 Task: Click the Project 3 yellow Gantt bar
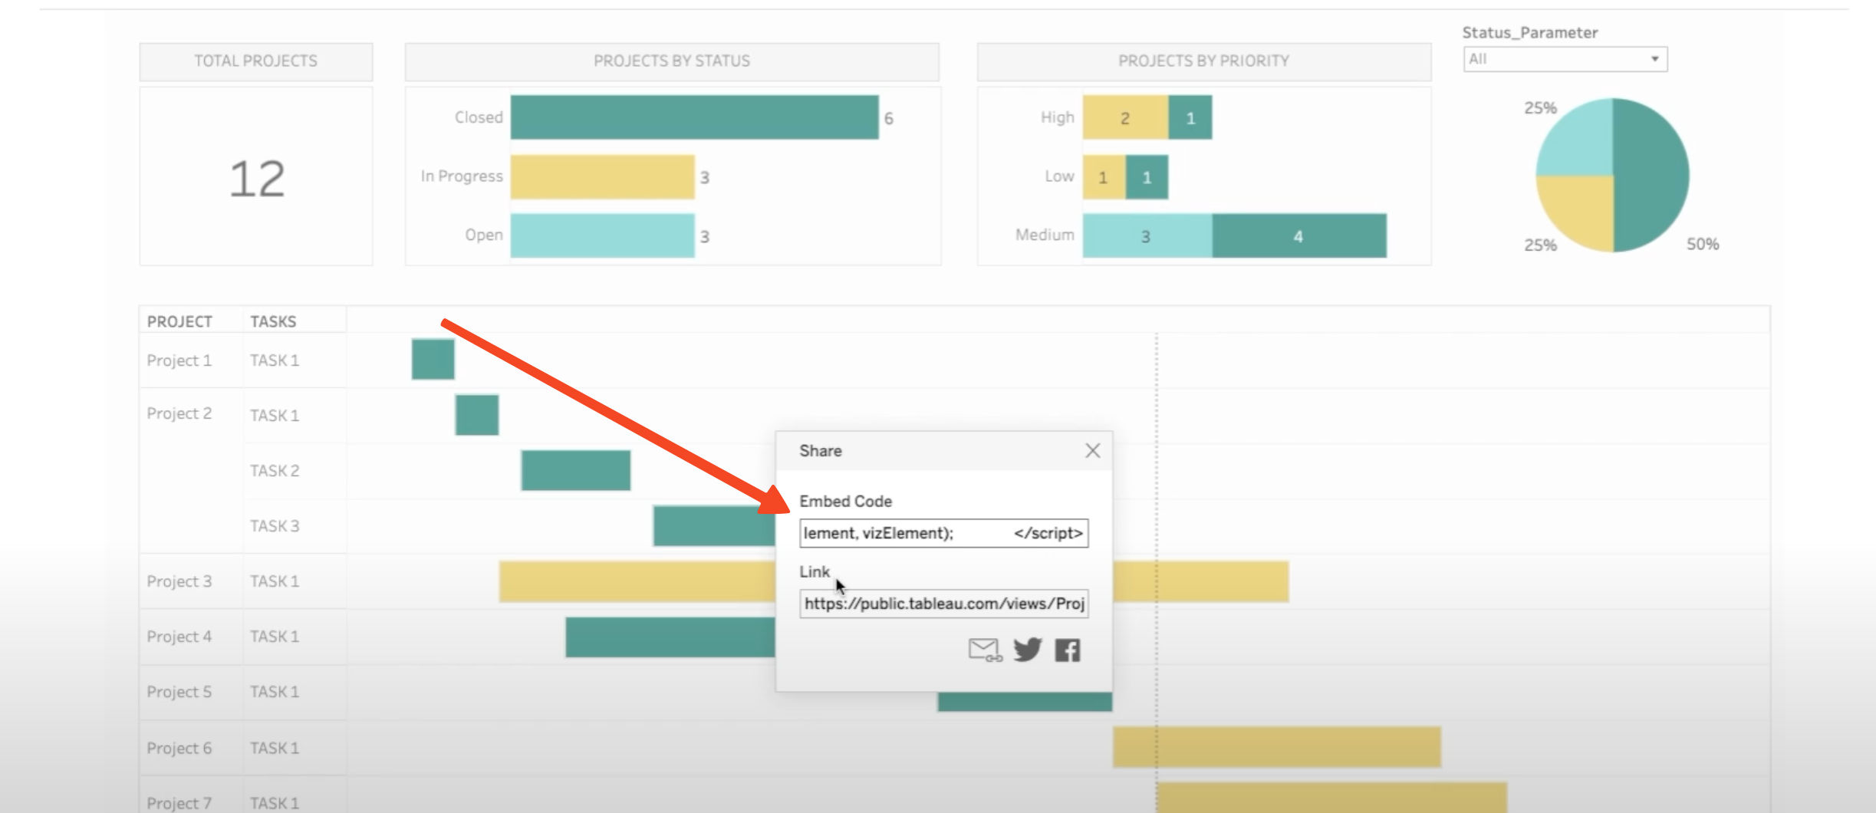pos(637,581)
